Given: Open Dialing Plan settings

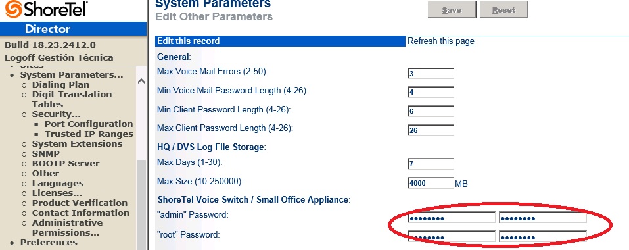Looking at the screenshot, I should tap(60, 85).
